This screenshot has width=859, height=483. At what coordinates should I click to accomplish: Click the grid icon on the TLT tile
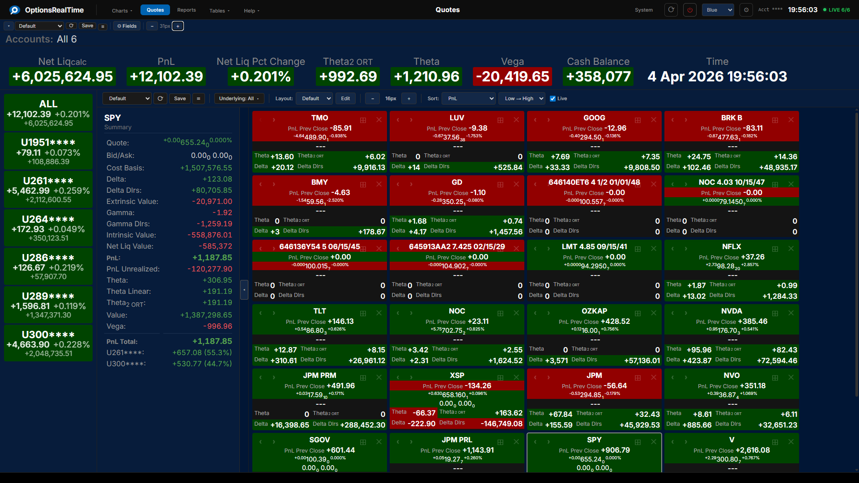[x=363, y=313]
